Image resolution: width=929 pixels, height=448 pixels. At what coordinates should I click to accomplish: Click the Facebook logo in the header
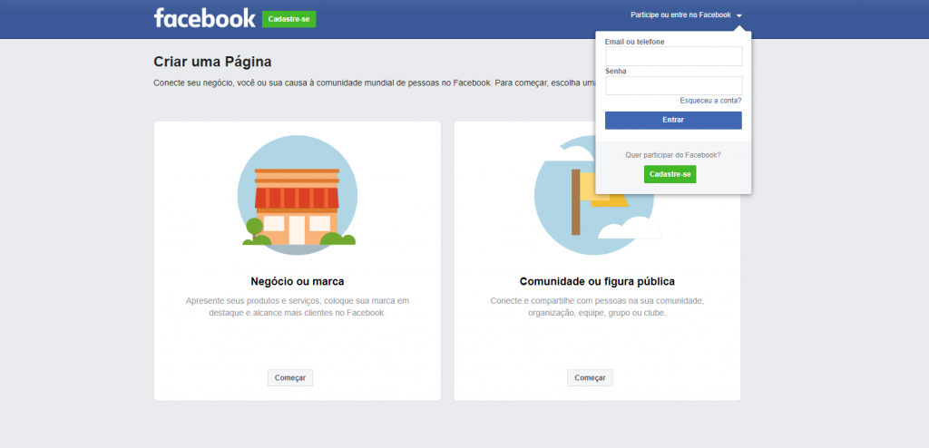pyautogui.click(x=204, y=18)
